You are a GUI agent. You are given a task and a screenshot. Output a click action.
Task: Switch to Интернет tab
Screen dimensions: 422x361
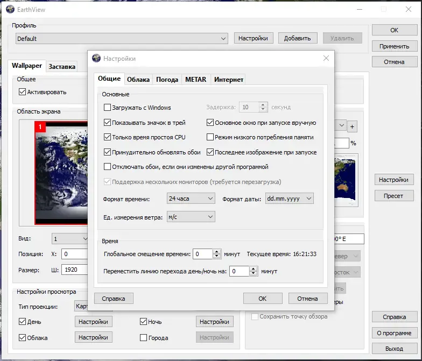pyautogui.click(x=228, y=80)
